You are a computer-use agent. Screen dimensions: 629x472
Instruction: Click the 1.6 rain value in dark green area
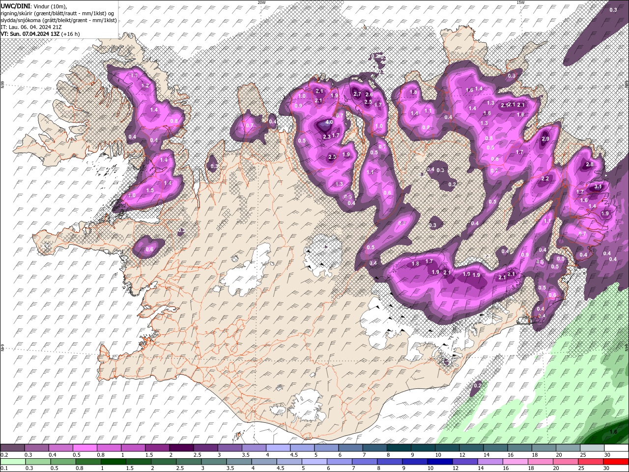point(613,432)
